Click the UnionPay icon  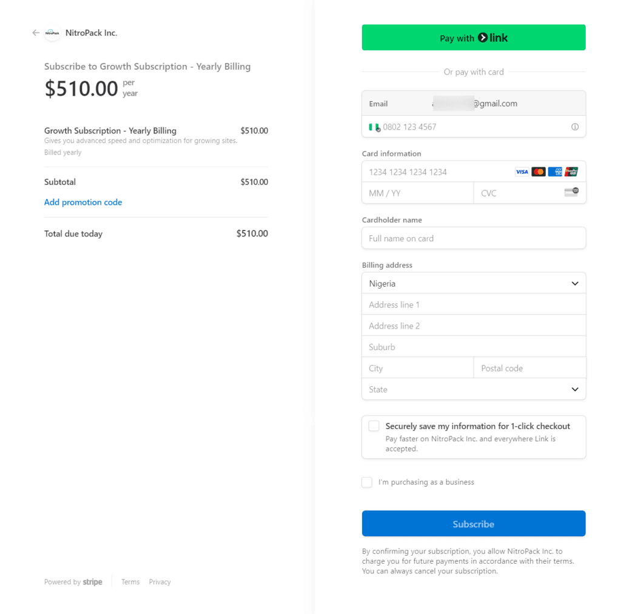click(x=571, y=172)
